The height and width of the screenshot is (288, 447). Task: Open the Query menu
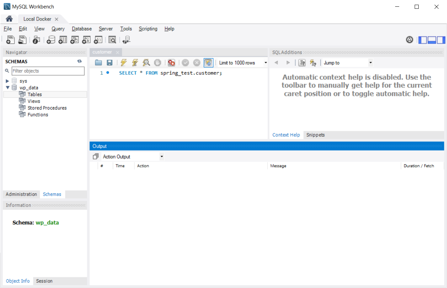coord(58,29)
